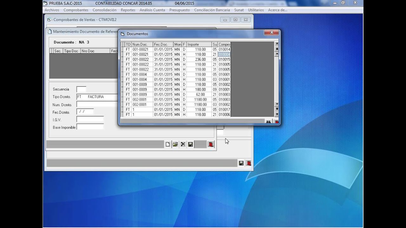406x228 pixels.
Task: Open the Presupuesto menu
Action: click(x=180, y=10)
